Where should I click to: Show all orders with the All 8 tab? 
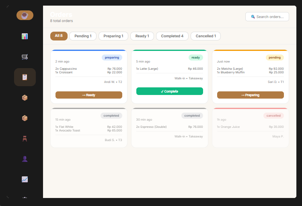point(59,36)
